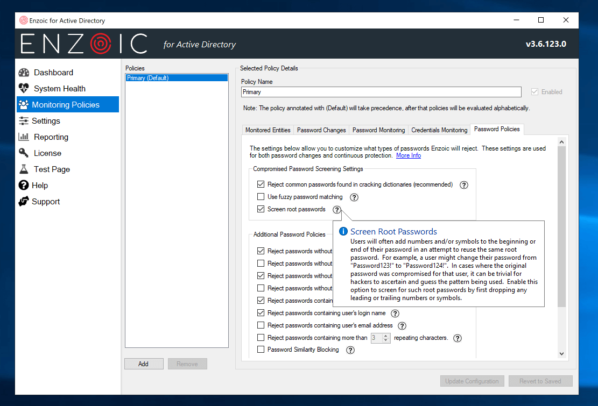This screenshot has height=406, width=598.
Task: Increase repeating characters count with up arrow
Action: (385, 336)
